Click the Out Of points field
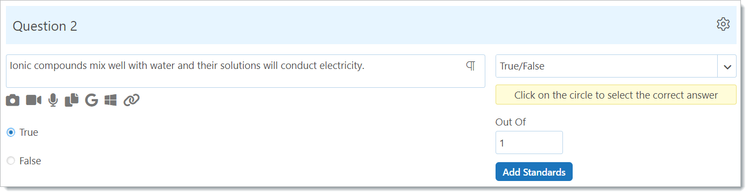The height and width of the screenshot is (195, 749). coord(529,143)
